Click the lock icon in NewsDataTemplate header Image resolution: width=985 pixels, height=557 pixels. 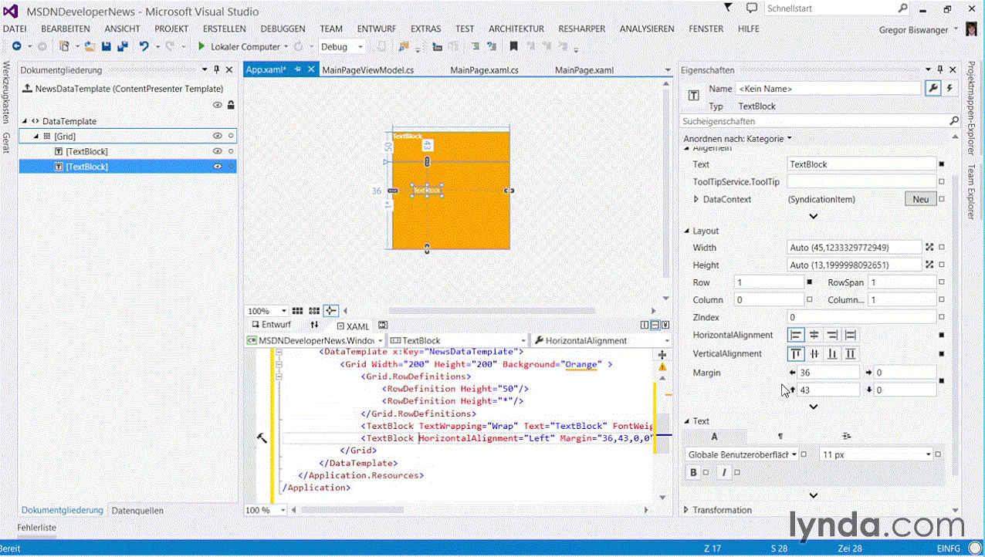click(231, 105)
